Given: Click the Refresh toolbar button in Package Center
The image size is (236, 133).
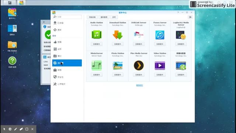Looking at the screenshot, I should click(104, 17).
